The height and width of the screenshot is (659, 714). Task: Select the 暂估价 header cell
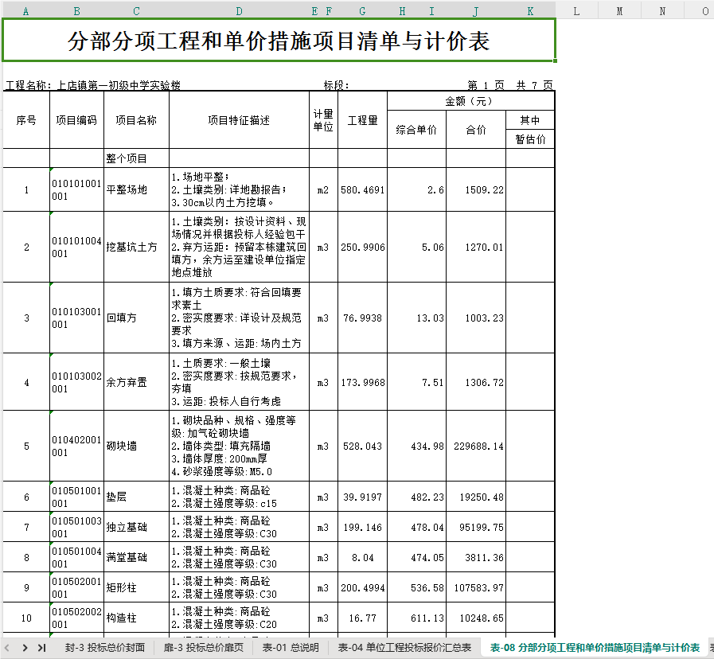click(x=530, y=139)
